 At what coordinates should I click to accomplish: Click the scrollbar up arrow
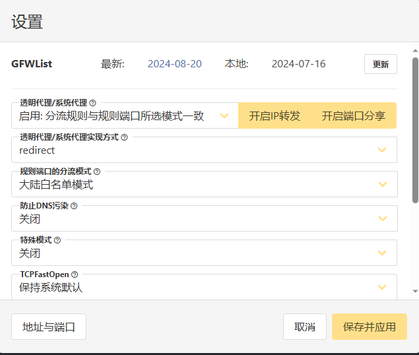pyautogui.click(x=415, y=51)
